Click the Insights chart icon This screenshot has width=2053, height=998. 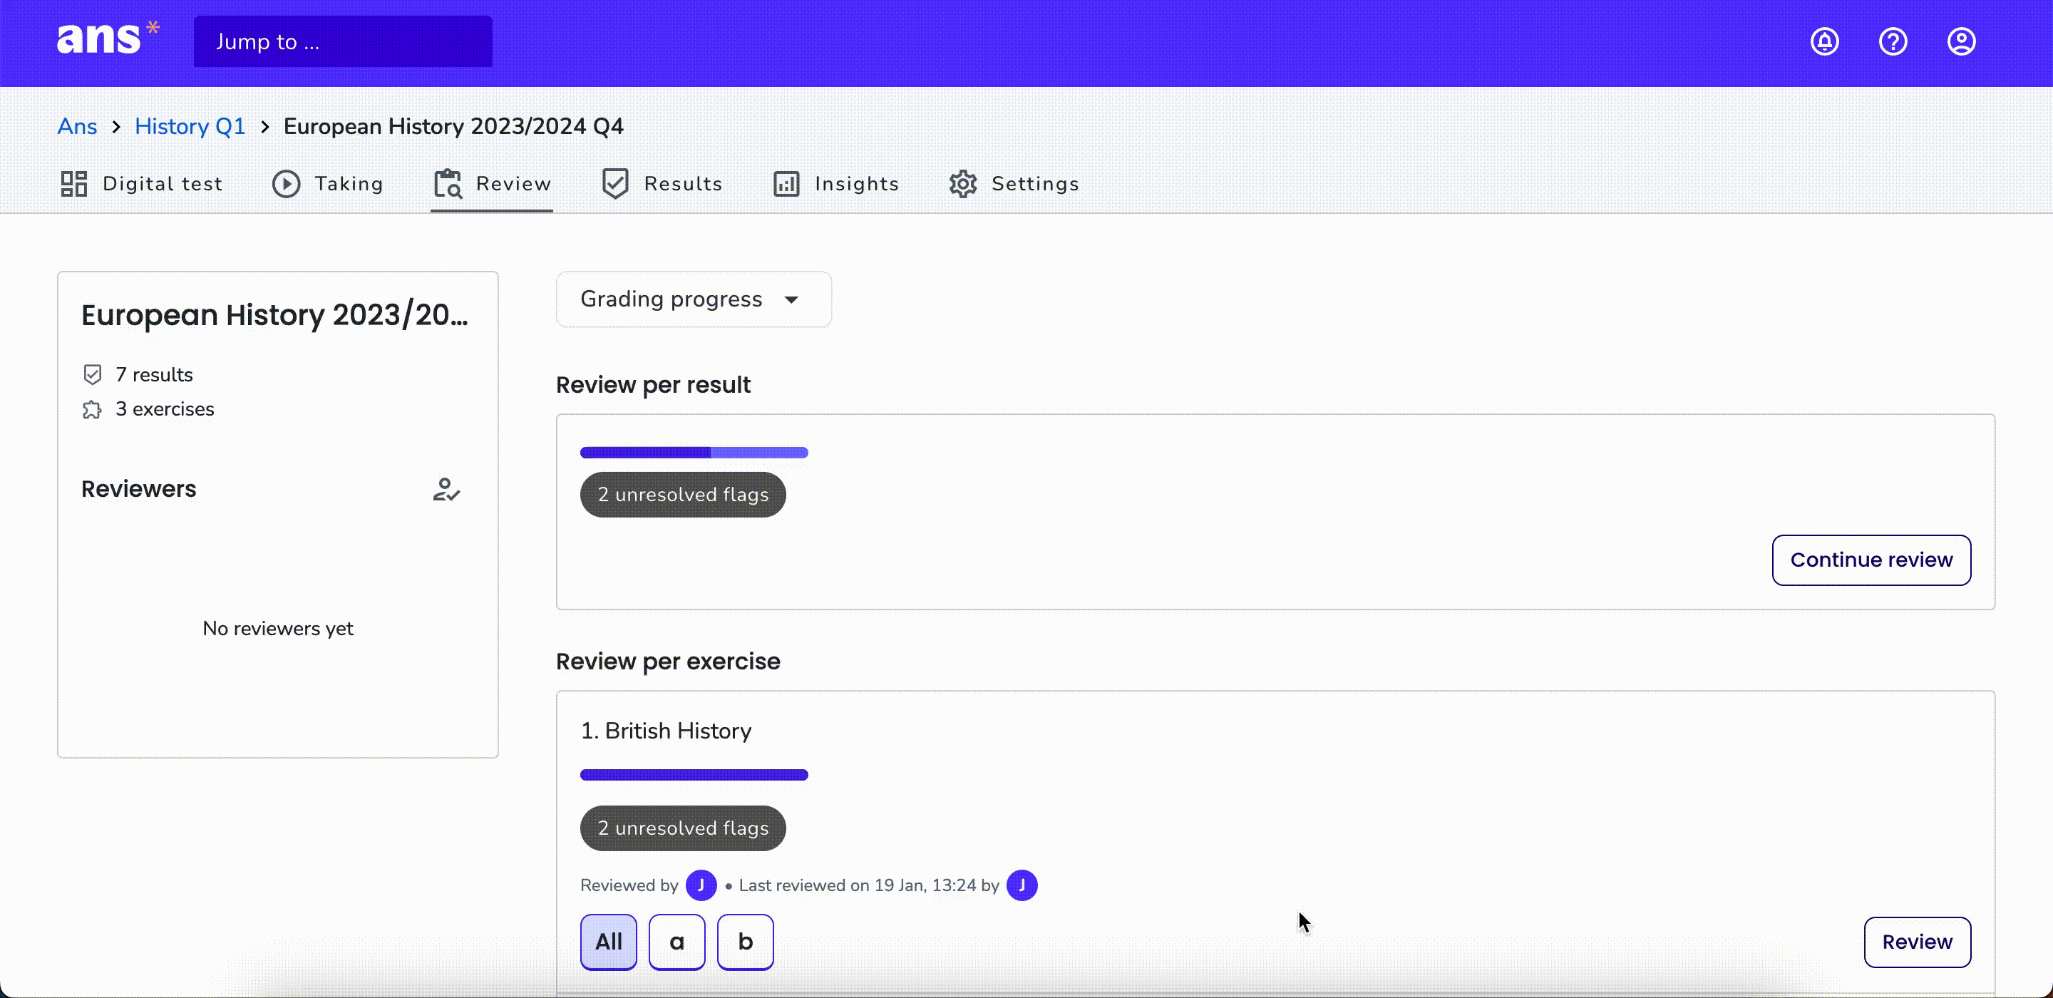point(786,183)
